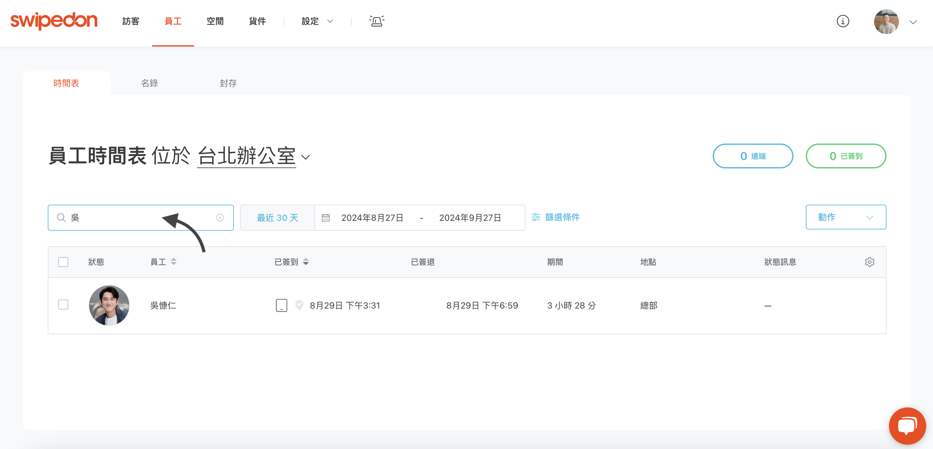933x449 pixels.
Task: Click employee name 吳慷仁
Action: [x=163, y=306]
